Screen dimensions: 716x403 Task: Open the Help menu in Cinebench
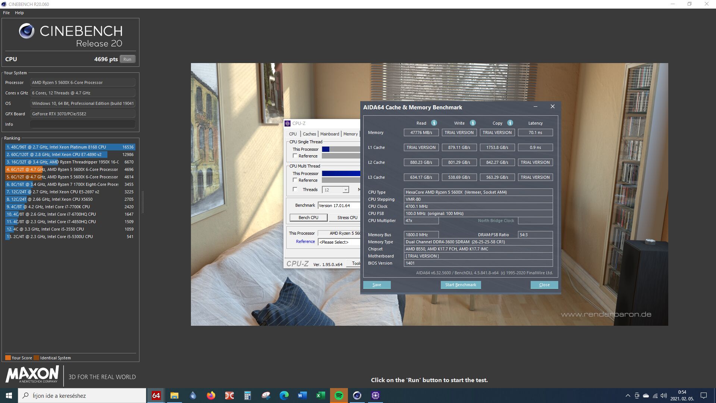(x=19, y=13)
